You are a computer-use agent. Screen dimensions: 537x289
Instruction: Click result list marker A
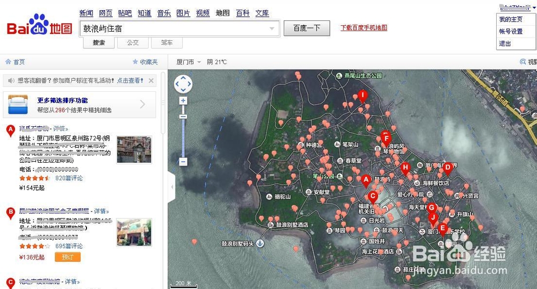[x=11, y=131]
